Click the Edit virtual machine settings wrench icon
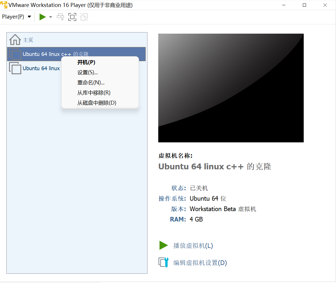Screen dimensions: 336x283 [x=163, y=262]
